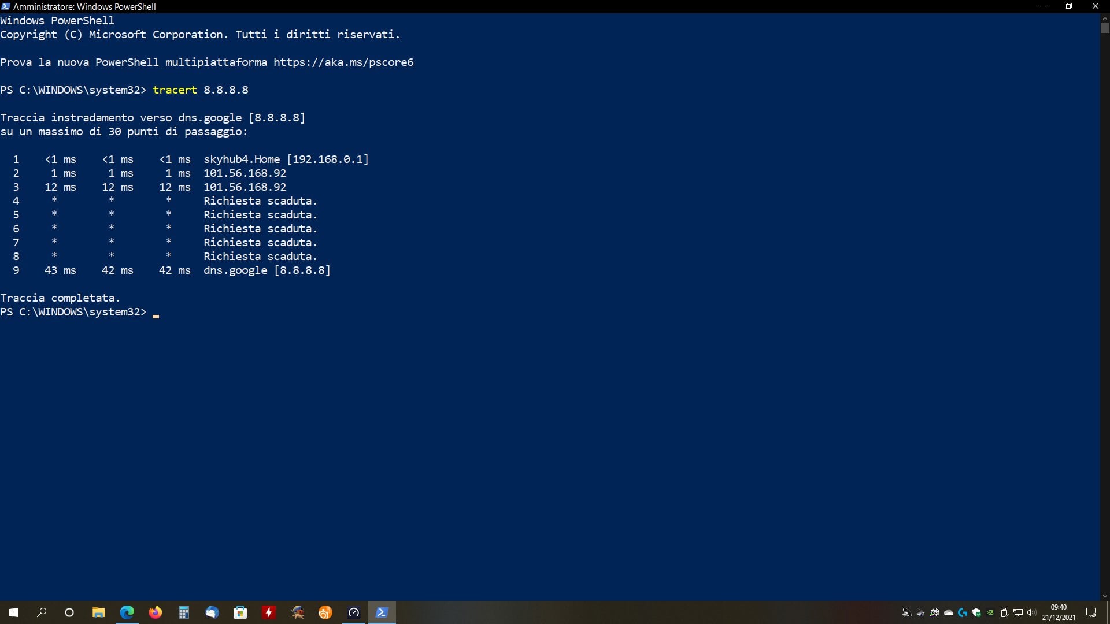Launch Microsoft Edge from the taskbar
1110x624 pixels.
coord(127,612)
